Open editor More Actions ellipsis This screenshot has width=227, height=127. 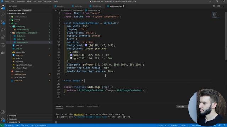[223, 6]
